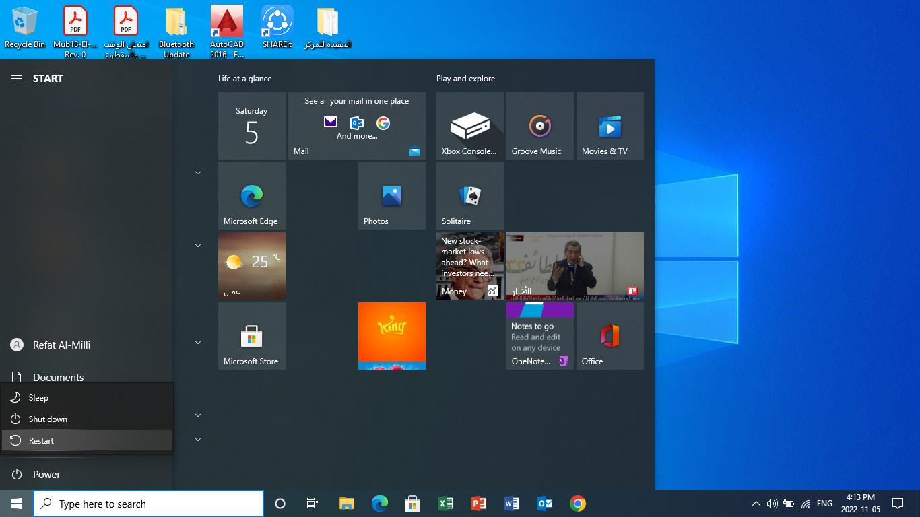This screenshot has height=517, width=920.
Task: Open the Microsoft Store tile
Action: (251, 336)
